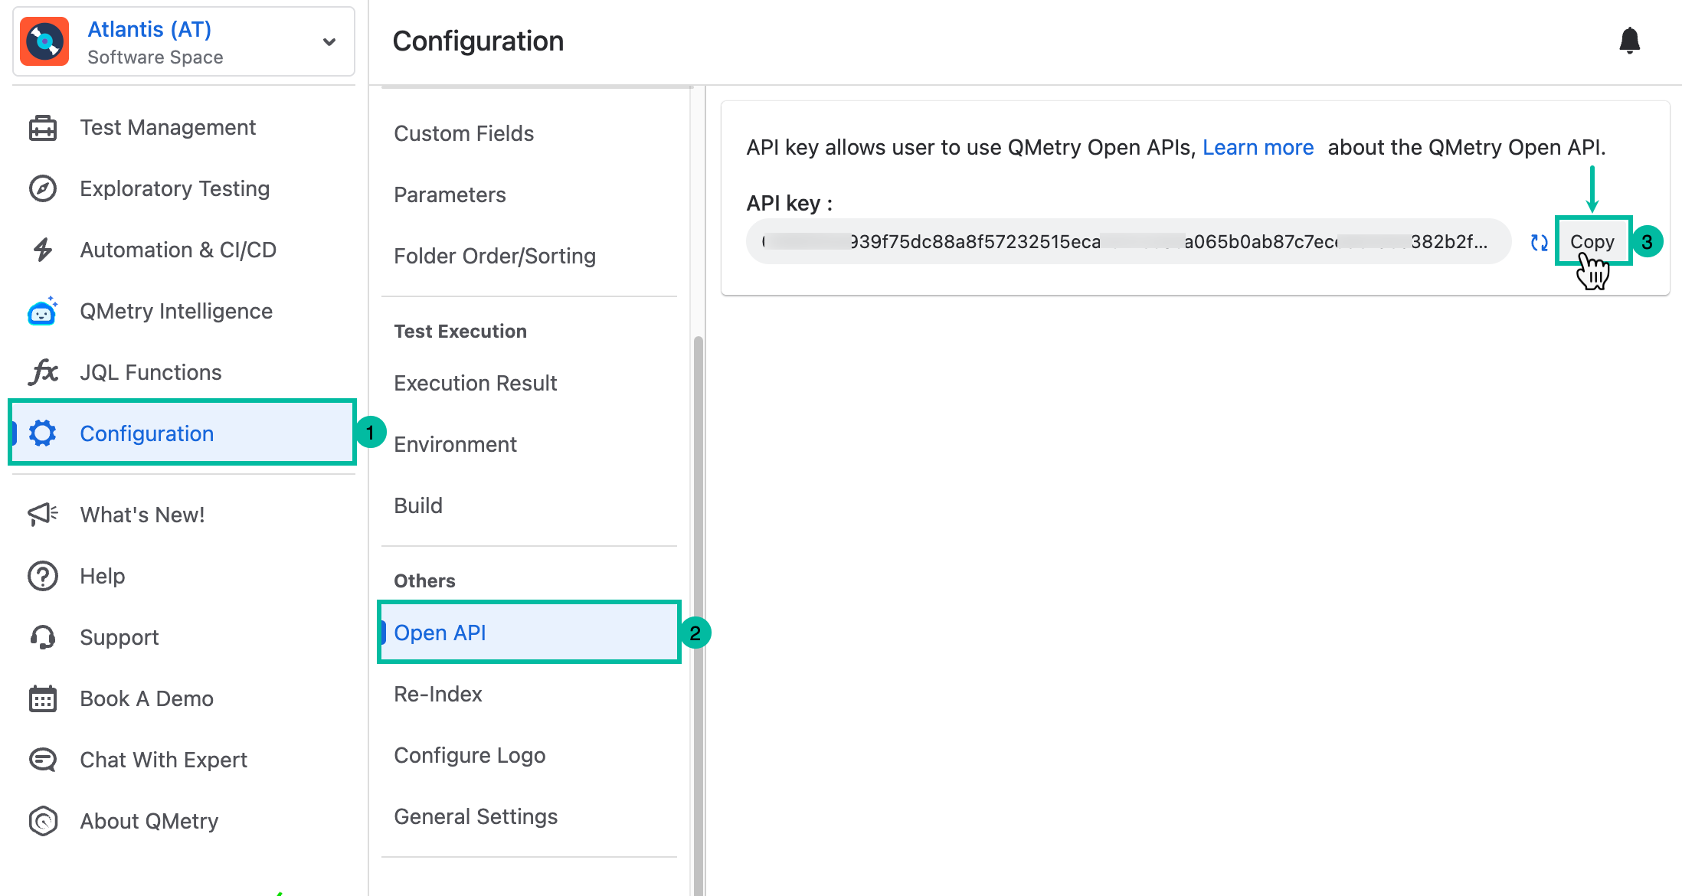Click the Help question mark icon
1682x896 pixels.
click(43, 576)
